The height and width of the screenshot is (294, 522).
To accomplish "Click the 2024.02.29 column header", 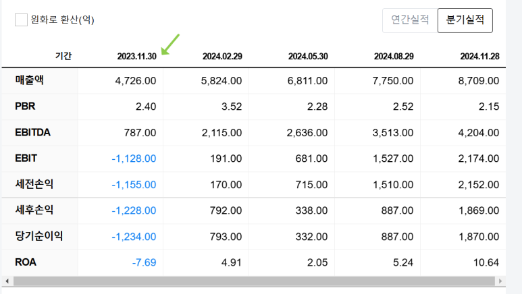I will click(x=222, y=56).
